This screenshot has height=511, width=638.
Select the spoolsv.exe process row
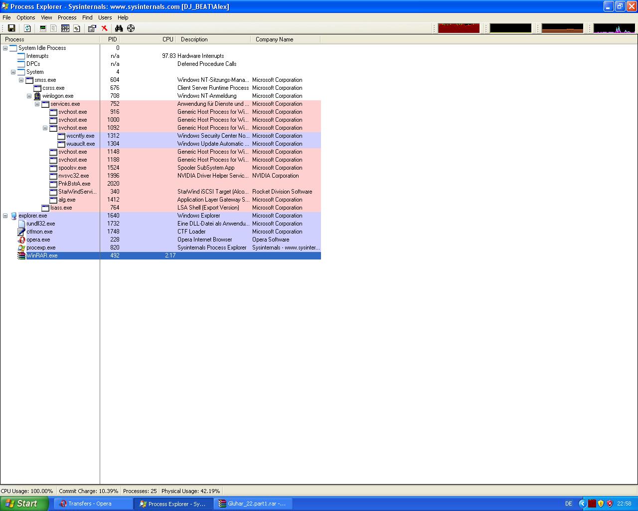point(160,168)
